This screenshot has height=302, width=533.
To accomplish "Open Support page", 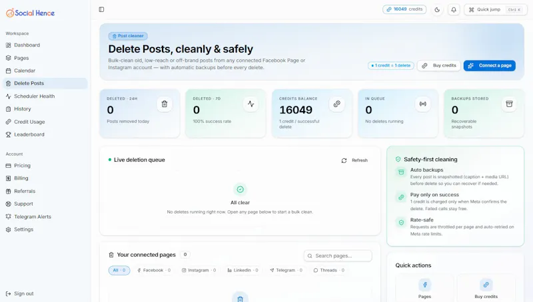I will (x=45, y=204).
